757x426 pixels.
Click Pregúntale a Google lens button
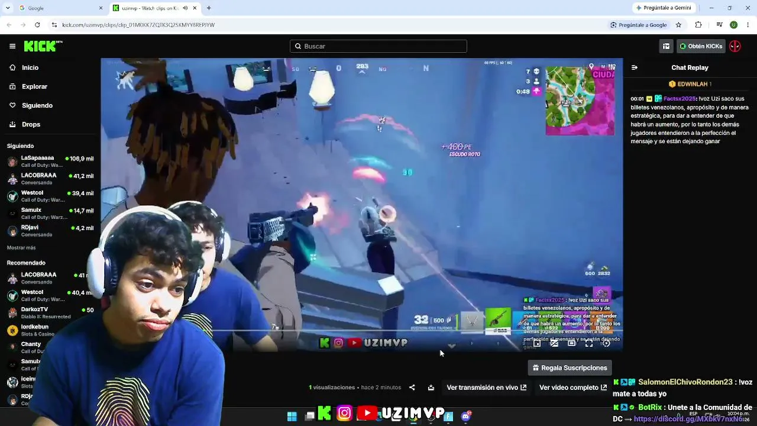(639, 25)
